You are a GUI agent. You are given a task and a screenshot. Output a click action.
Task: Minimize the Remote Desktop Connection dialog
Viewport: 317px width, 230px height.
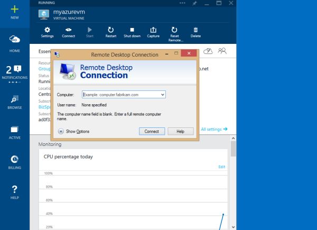click(167, 54)
